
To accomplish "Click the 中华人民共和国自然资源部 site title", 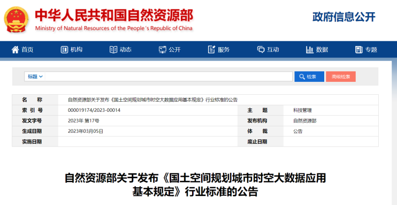I will (x=114, y=16).
